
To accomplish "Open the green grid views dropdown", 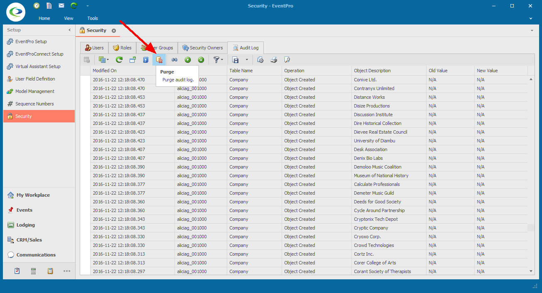I will pyautogui.click(x=103, y=60).
